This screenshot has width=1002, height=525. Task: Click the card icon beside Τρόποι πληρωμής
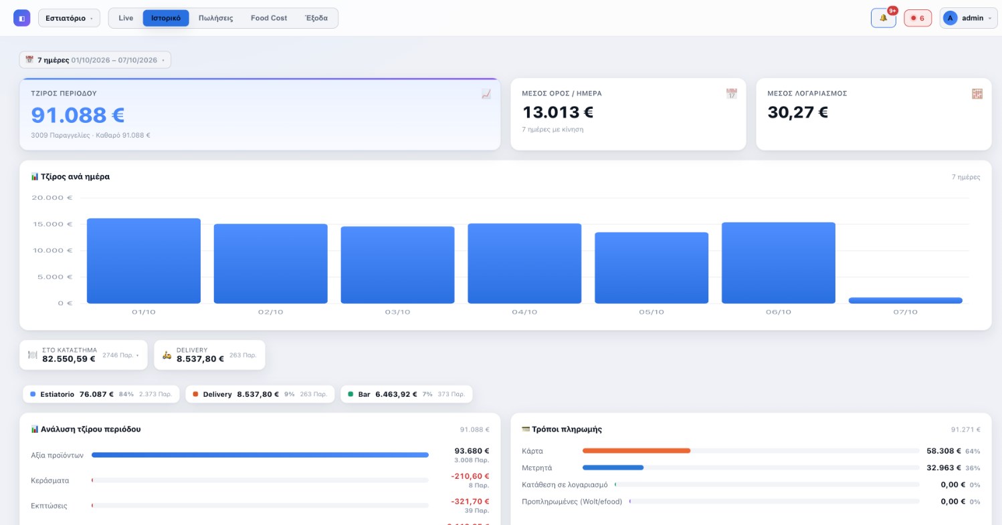[526, 429]
